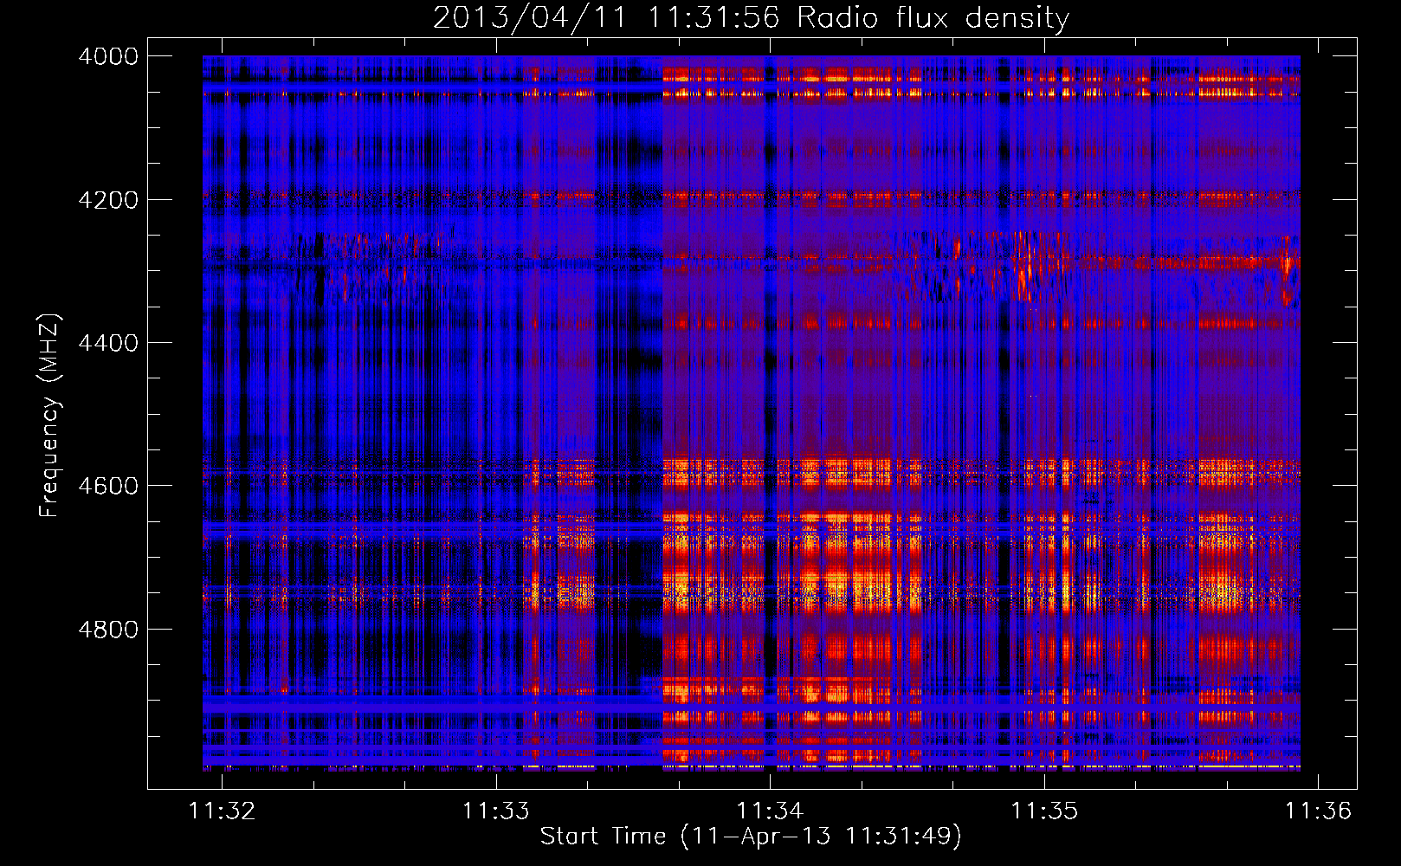Click the 4600 frequency axis label
Viewport: 1401px width, 866px height.
[108, 486]
